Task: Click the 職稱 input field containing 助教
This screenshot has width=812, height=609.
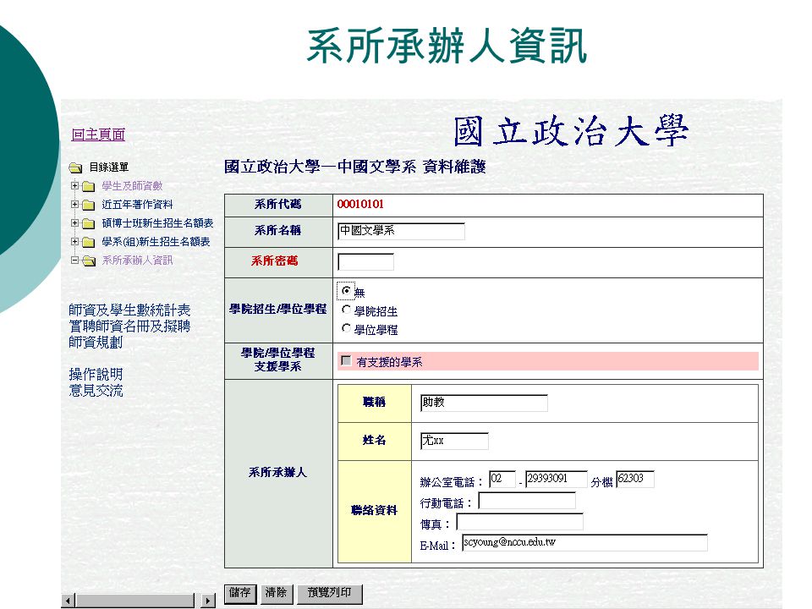Action: point(484,403)
